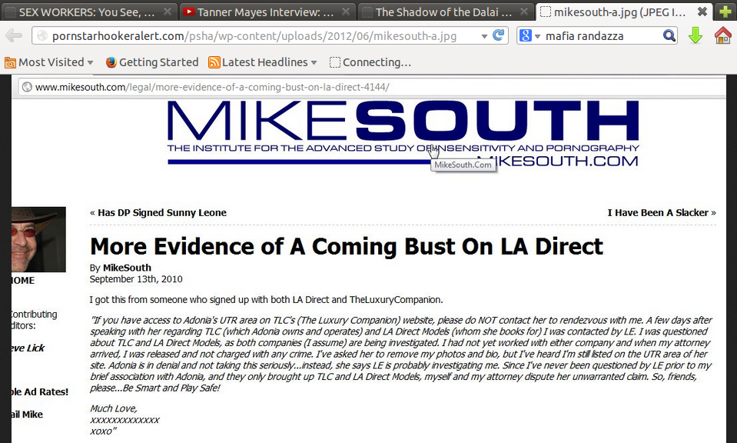Open a new tab with the plus icon
737x443 pixels.
coord(725,12)
